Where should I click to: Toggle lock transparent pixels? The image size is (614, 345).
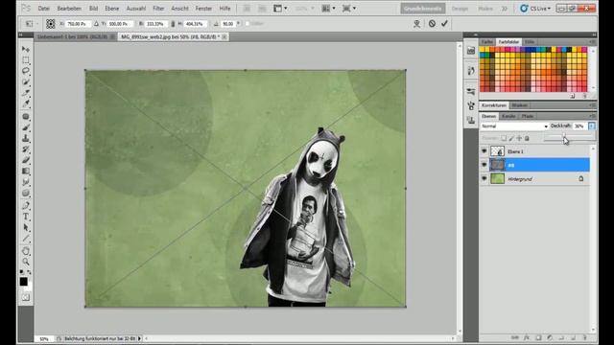coord(504,138)
